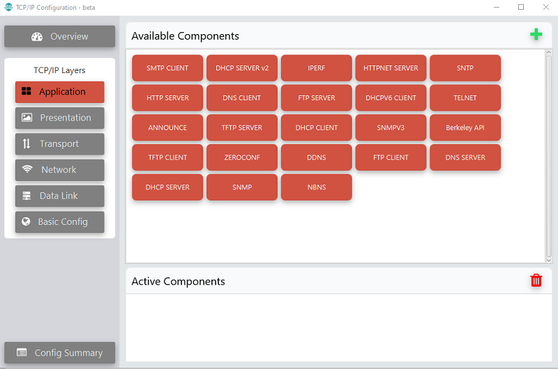The height and width of the screenshot is (369, 558).
Task: Select the DHCP SERVER v2 component
Action: point(242,68)
